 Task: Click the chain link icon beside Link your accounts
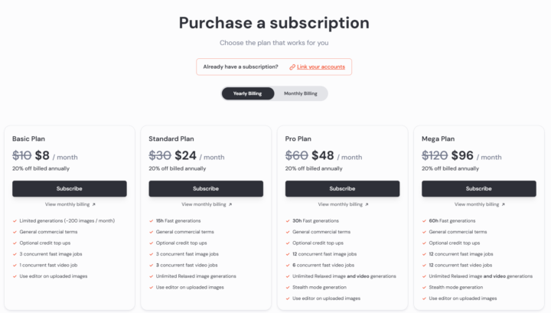coord(292,67)
